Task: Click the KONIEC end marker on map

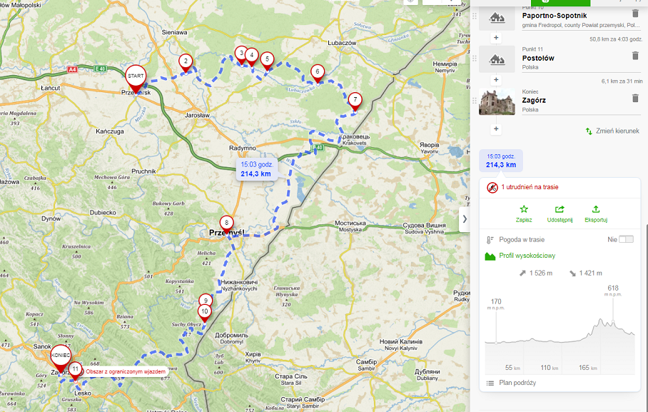Action: point(61,356)
